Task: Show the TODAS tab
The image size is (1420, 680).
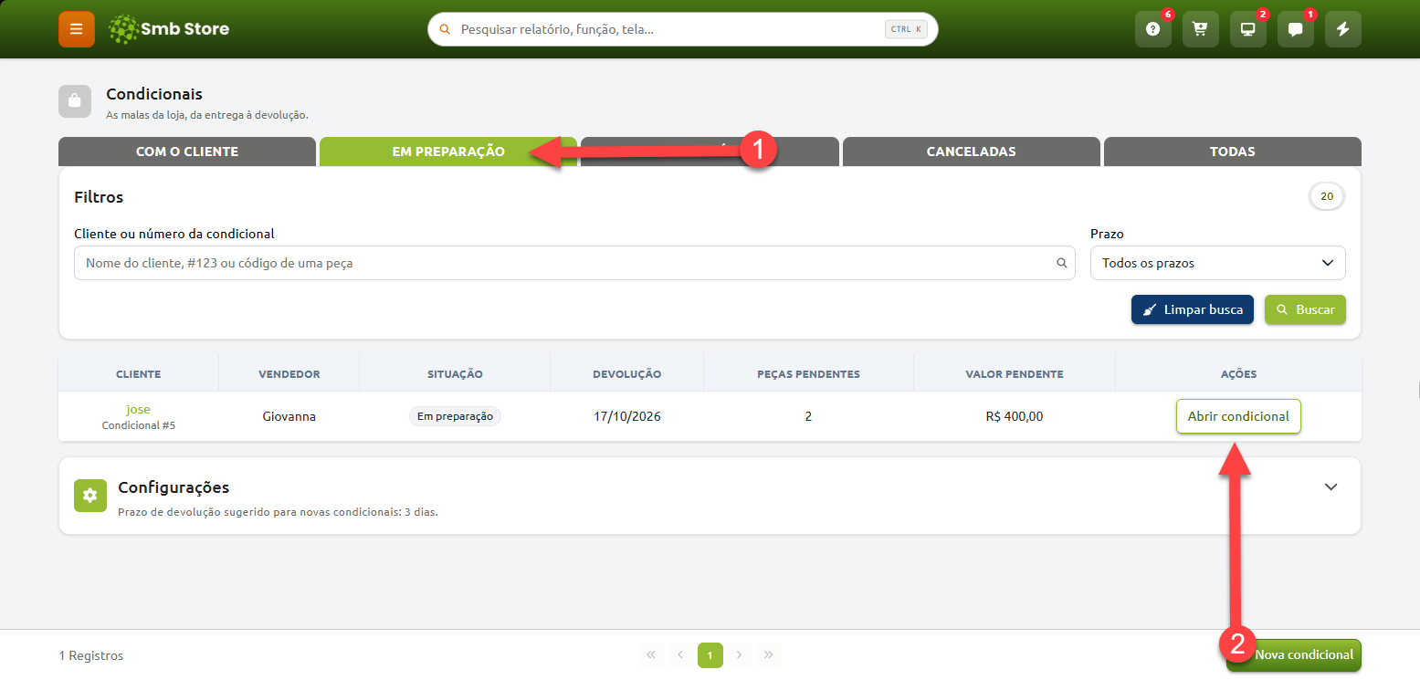Action: click(1233, 152)
